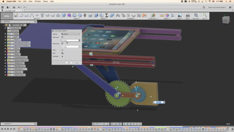Click the timeline Play button
Screen dimensions: 234x132
(x=8, y=129)
